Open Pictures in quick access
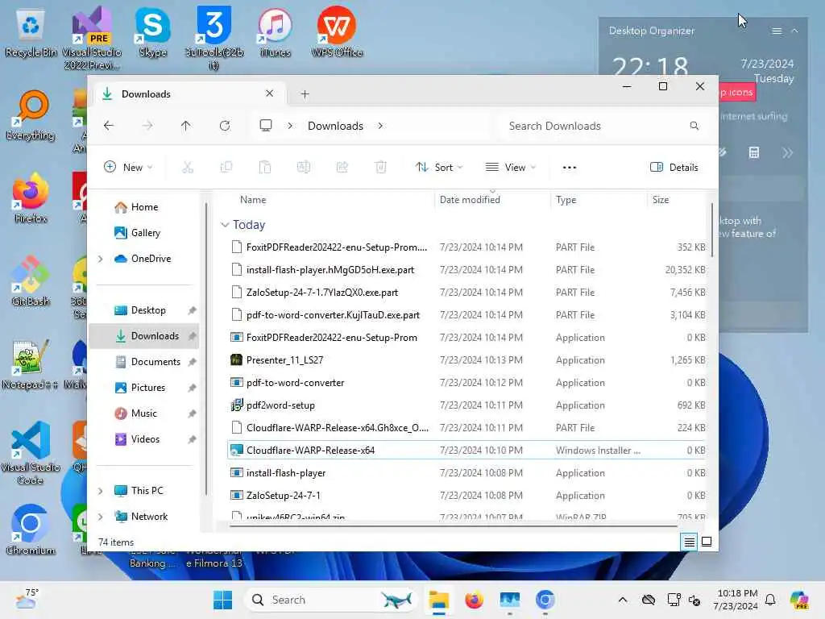 (147, 388)
